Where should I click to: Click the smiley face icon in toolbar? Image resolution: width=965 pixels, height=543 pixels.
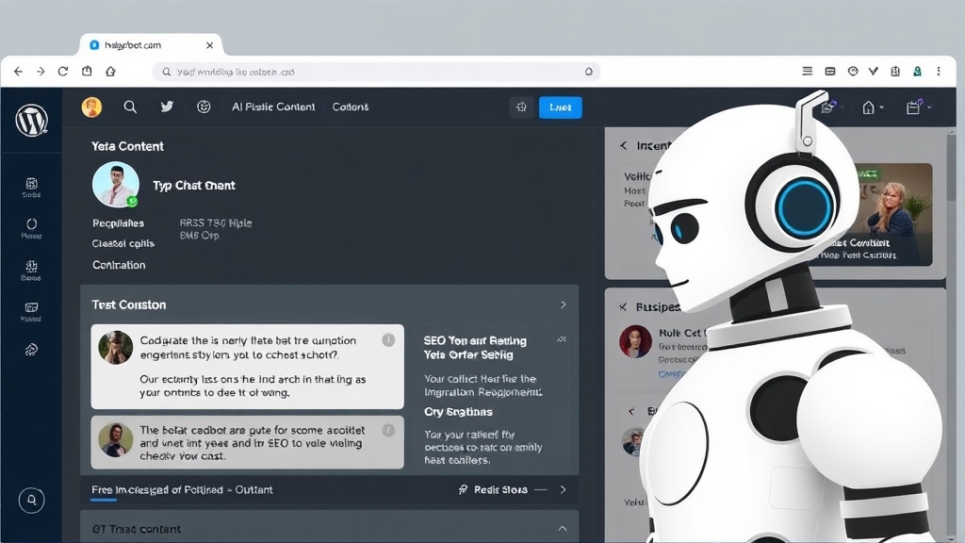[x=204, y=107]
